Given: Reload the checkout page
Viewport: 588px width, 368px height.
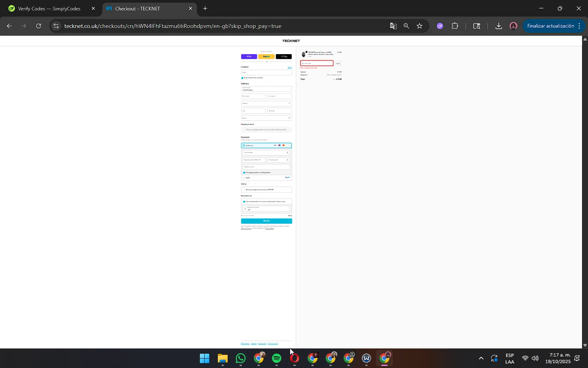Looking at the screenshot, I should coord(38,26).
